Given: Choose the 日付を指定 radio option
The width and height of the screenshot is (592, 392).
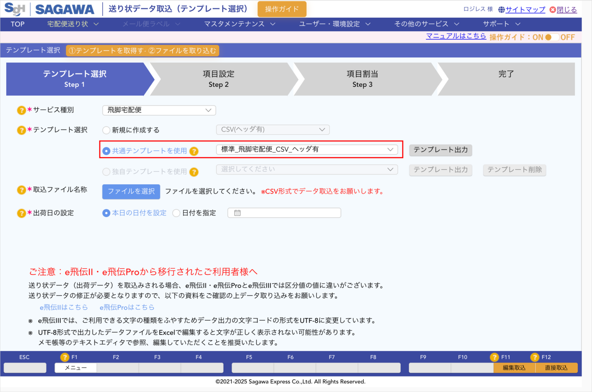Looking at the screenshot, I should [176, 213].
